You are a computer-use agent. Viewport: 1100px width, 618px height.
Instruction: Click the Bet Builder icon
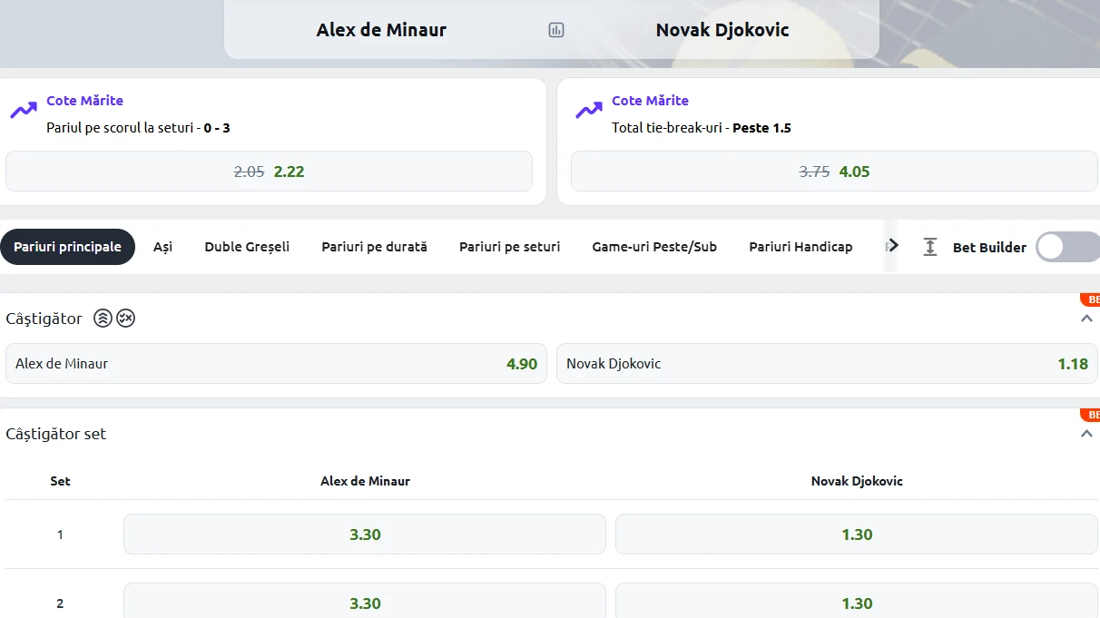930,247
